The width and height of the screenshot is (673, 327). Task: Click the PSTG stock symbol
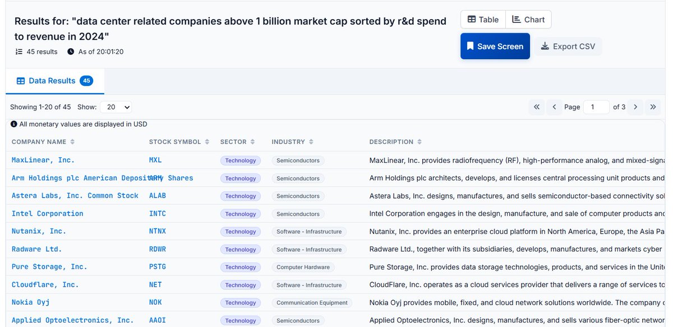coord(158,267)
